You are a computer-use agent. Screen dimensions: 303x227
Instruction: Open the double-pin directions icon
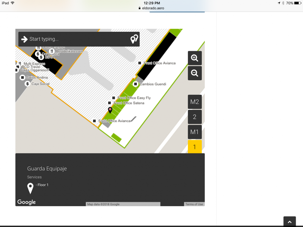tap(134, 39)
